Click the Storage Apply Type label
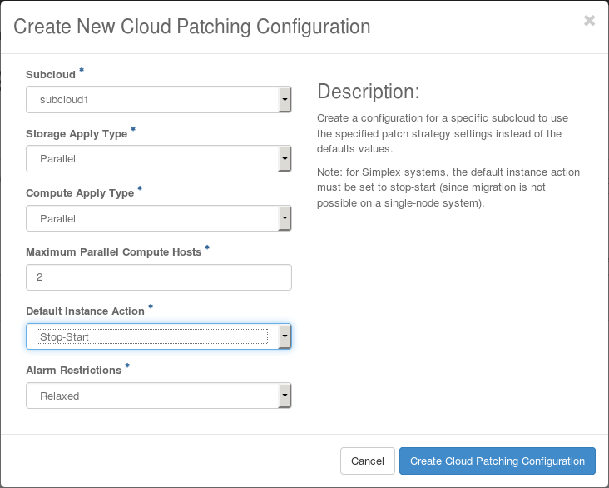Screen dimensions: 609x488 (77, 133)
